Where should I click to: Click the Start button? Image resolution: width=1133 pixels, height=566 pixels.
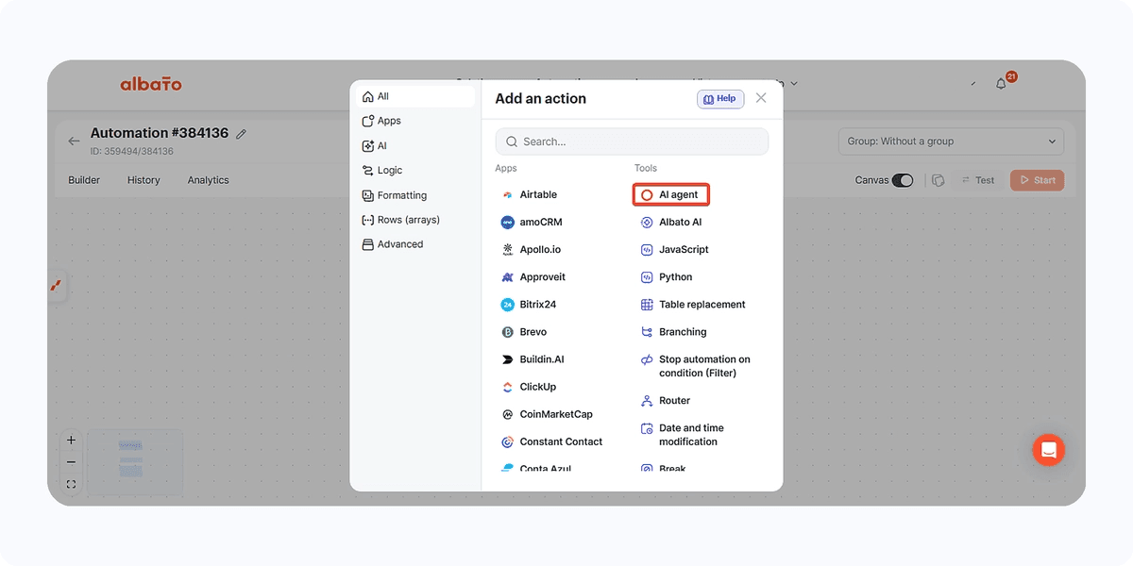coord(1037,180)
